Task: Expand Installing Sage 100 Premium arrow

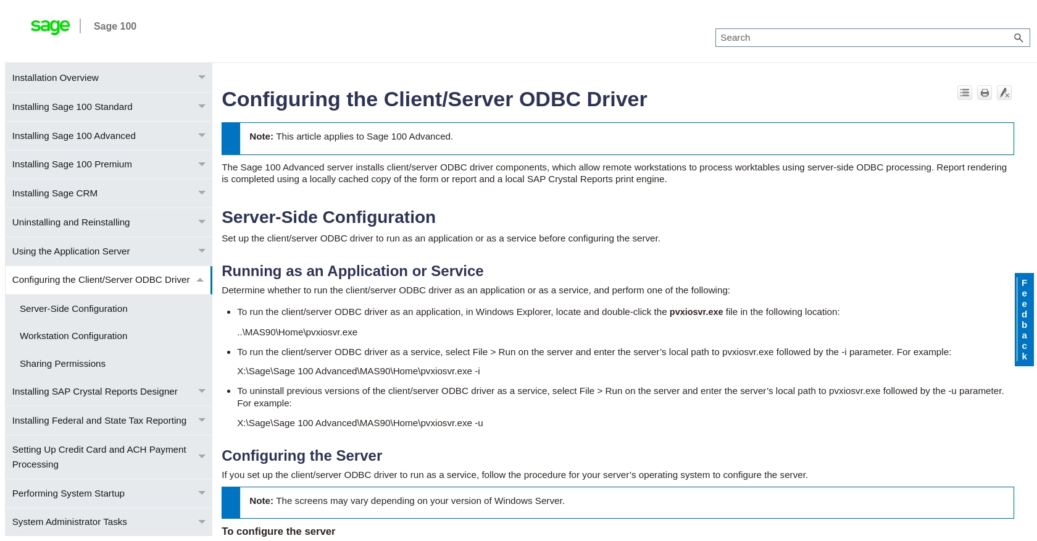Action: click(202, 164)
